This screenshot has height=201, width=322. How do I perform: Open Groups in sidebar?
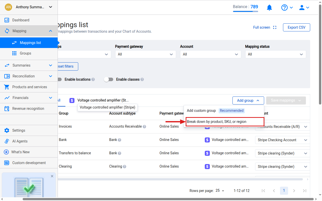pyautogui.click(x=29, y=53)
